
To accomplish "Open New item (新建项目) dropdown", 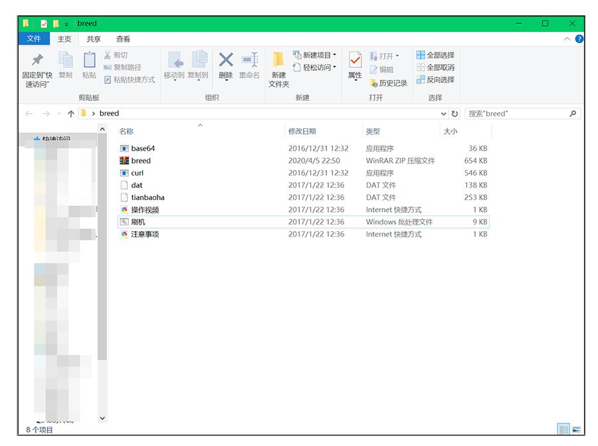I will 315,55.
